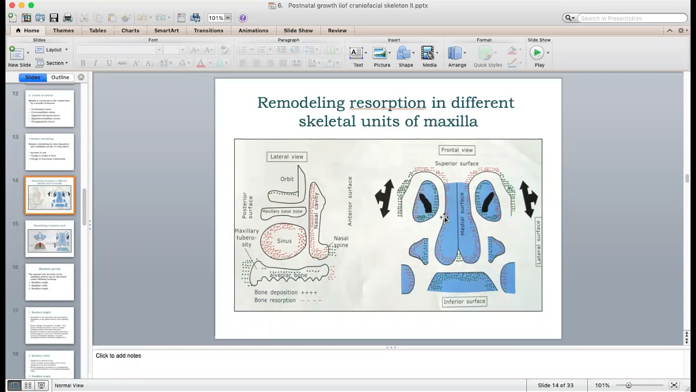Image resolution: width=696 pixels, height=392 pixels.
Task: Select slide 13 thumbnail
Action: (x=49, y=152)
